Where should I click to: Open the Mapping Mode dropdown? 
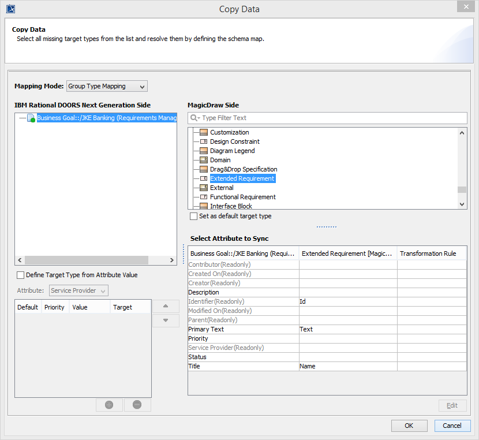tap(107, 86)
